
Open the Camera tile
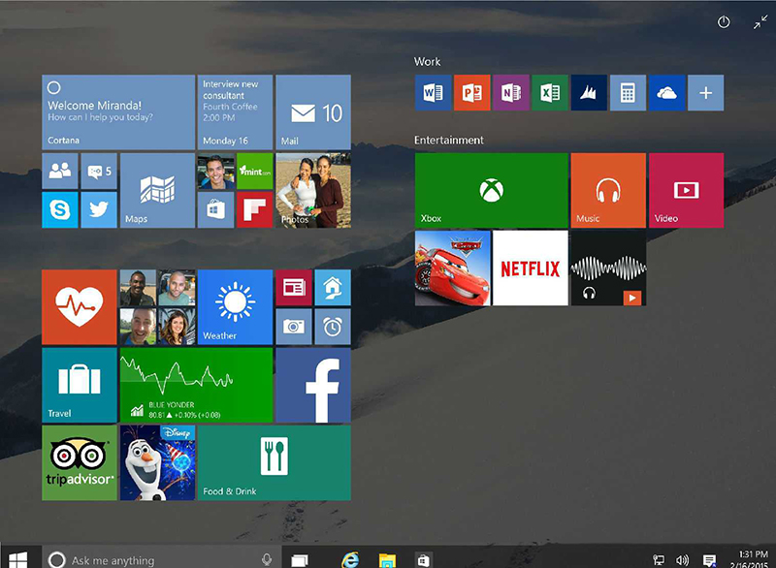294,327
